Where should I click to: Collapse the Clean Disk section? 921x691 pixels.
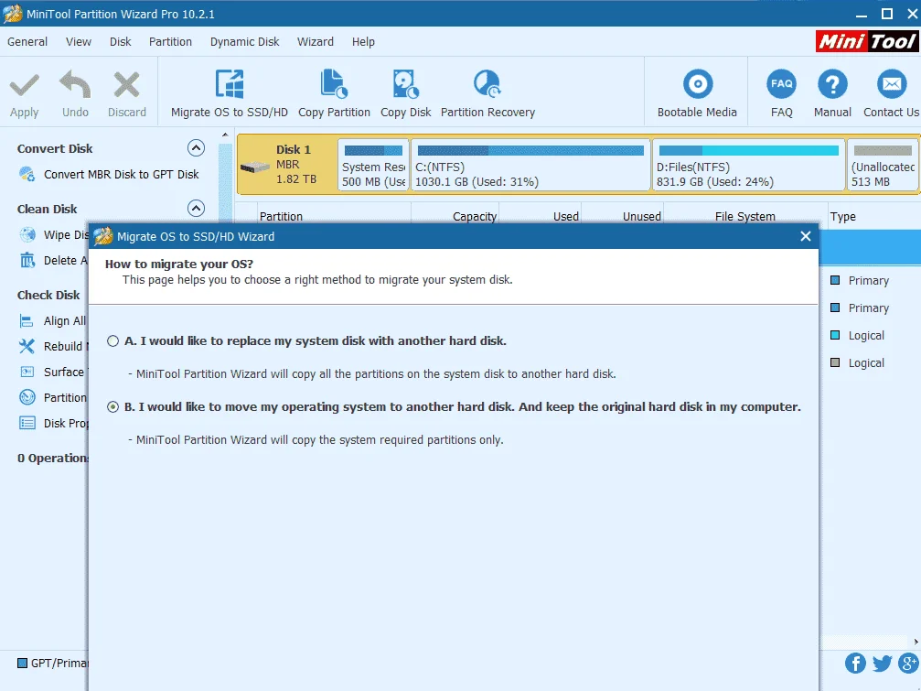(x=196, y=208)
